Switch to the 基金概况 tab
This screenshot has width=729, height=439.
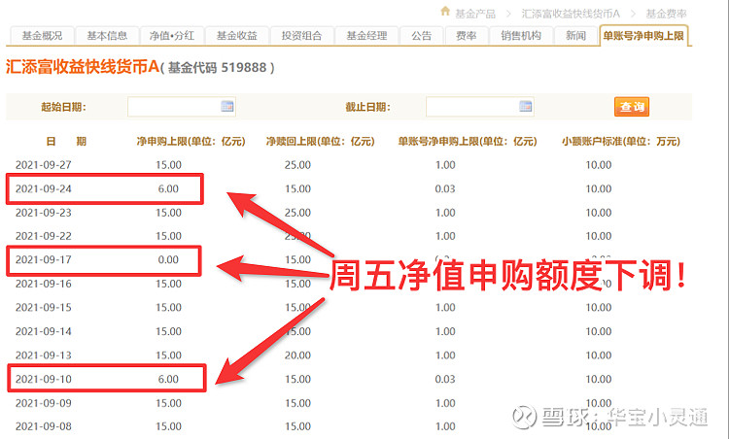pos(42,36)
